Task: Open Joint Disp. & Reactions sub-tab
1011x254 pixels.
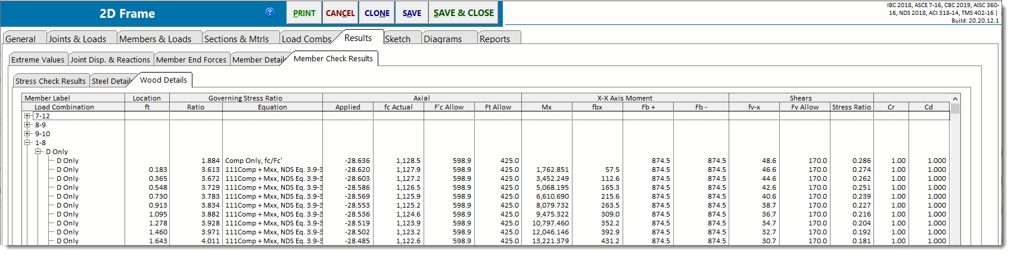Action: (x=110, y=59)
